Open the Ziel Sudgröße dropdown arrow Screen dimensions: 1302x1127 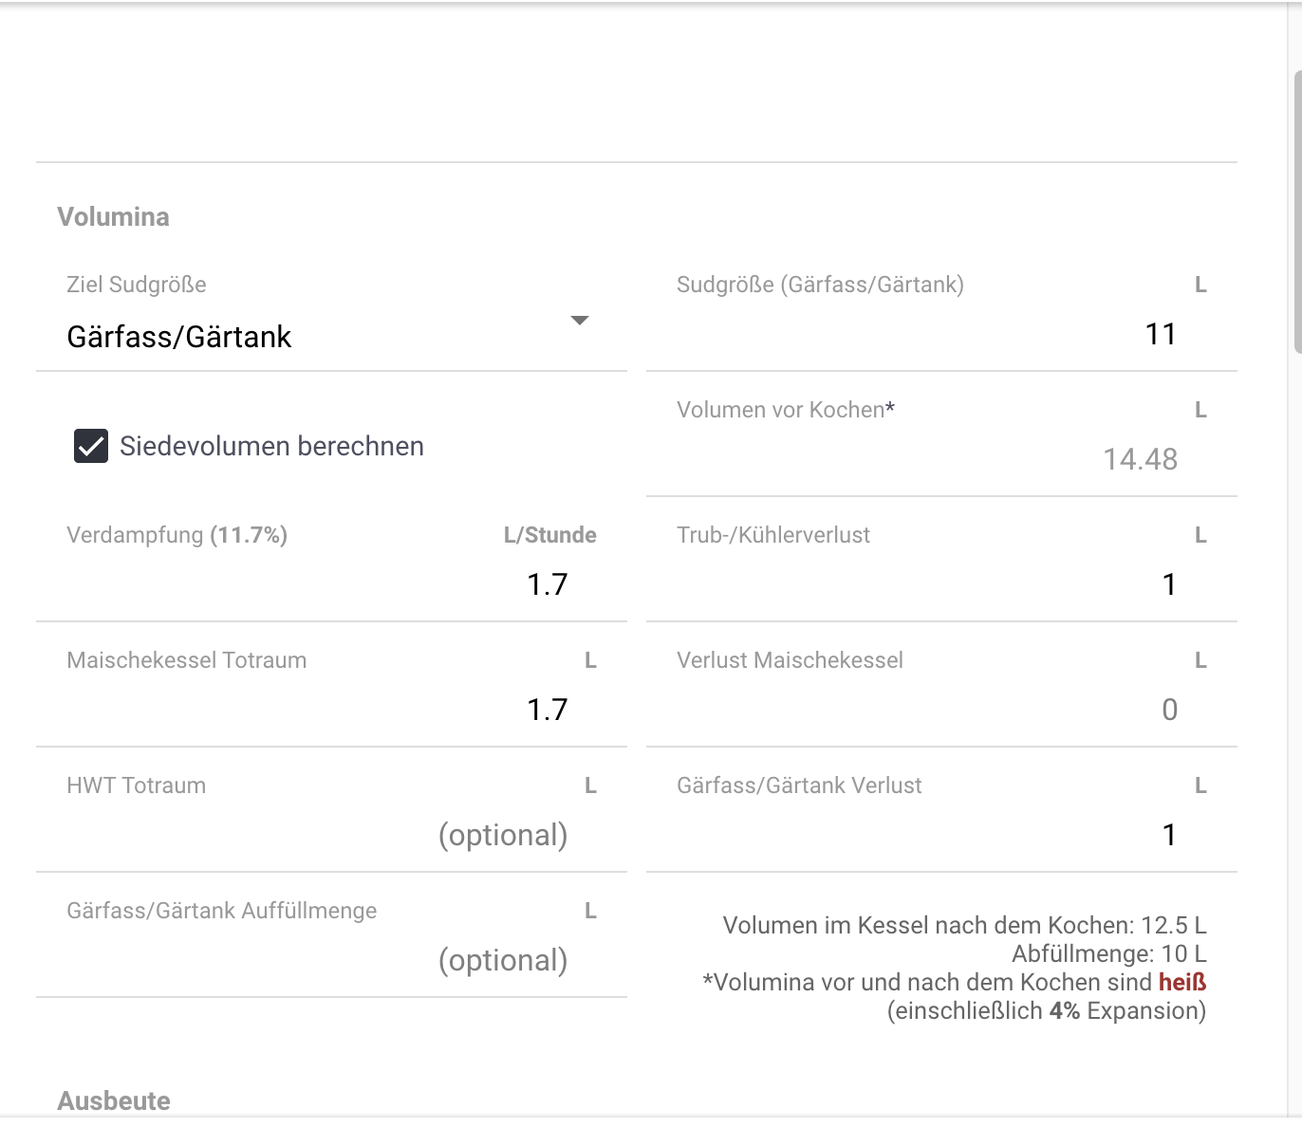(x=579, y=321)
